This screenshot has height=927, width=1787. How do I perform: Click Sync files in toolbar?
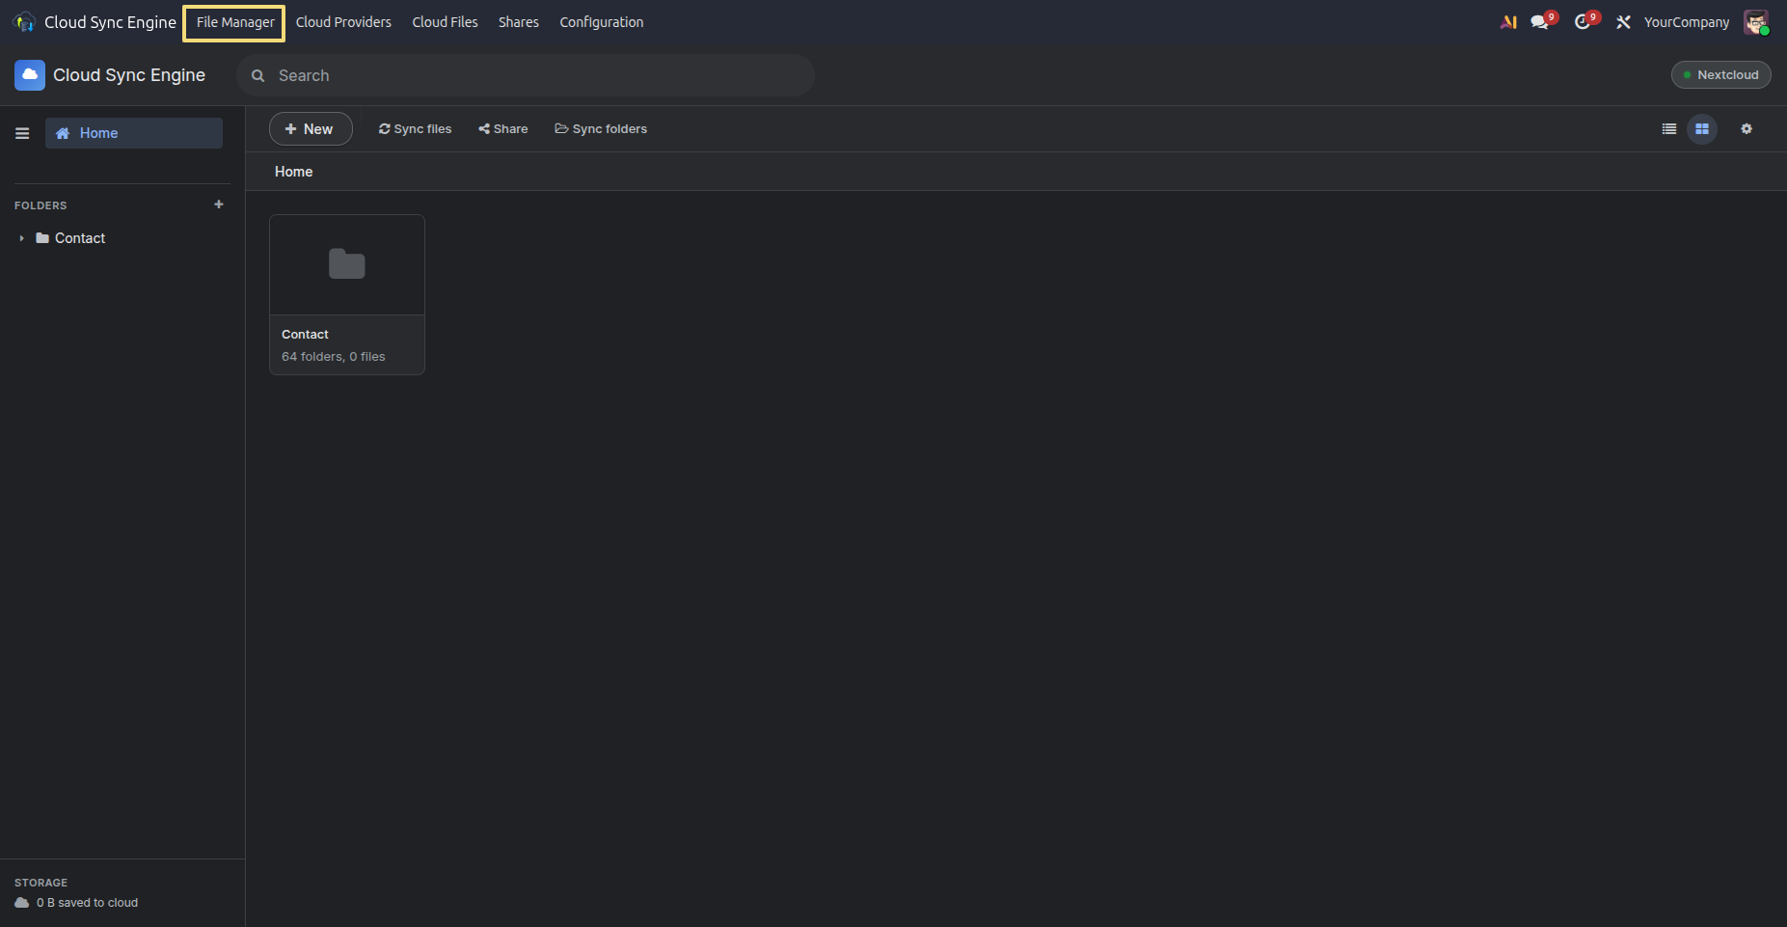point(415,129)
